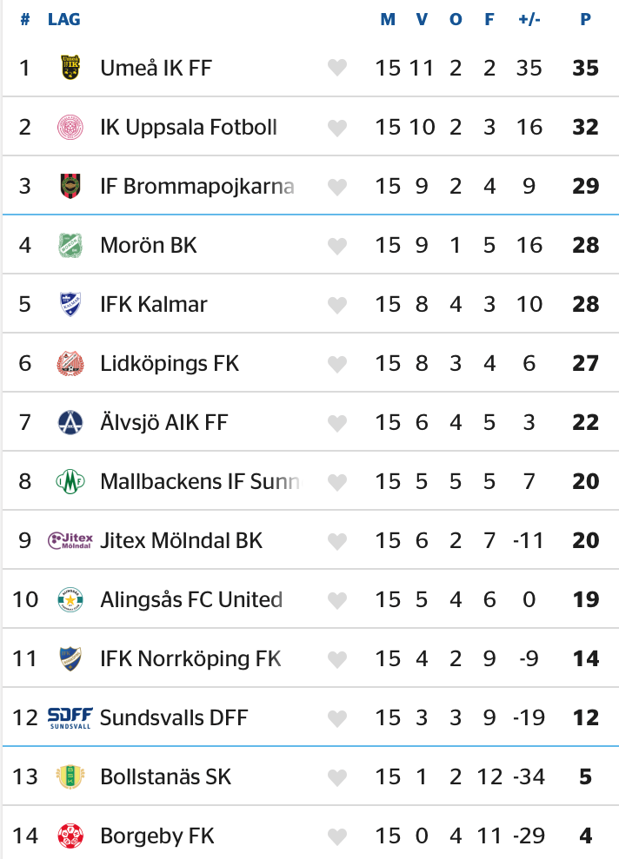Click IFK Kalmar's 28 points value
Viewport: 619px width, 859px height.
coord(586,304)
